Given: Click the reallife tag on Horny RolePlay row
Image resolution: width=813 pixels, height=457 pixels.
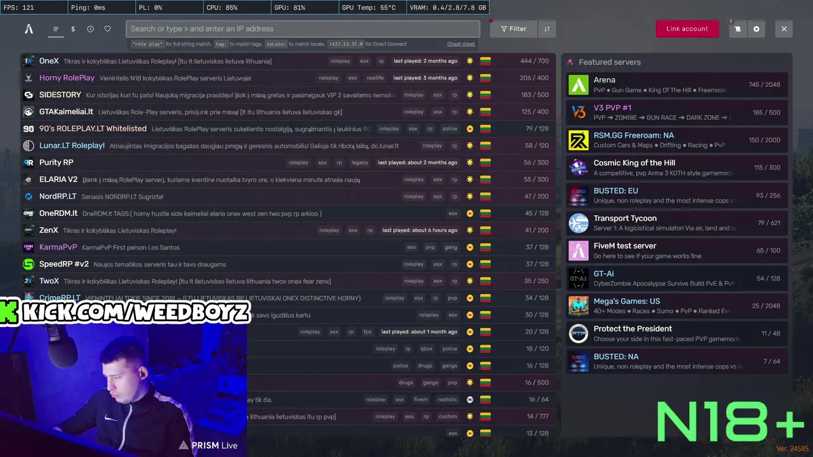Looking at the screenshot, I should pyautogui.click(x=375, y=78).
